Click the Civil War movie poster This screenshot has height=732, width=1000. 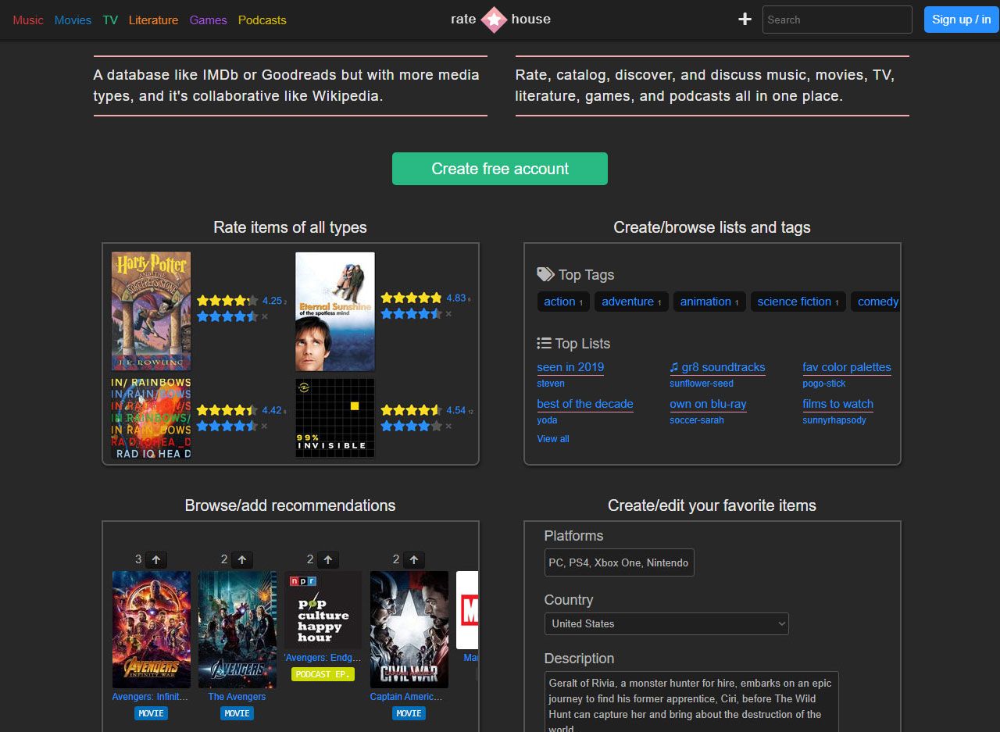click(x=409, y=630)
